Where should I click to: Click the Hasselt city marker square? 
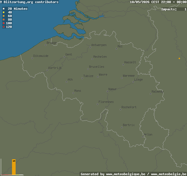point(123,65)
